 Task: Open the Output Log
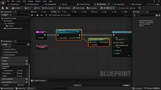pos(20,88)
